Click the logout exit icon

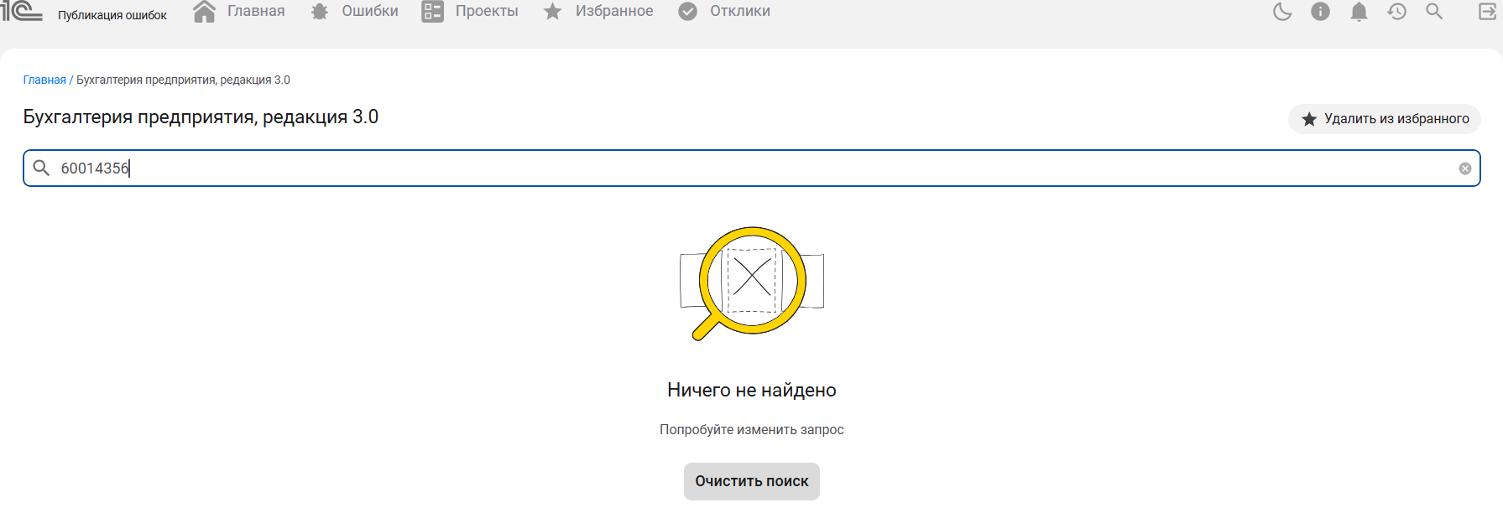pos(1487,12)
